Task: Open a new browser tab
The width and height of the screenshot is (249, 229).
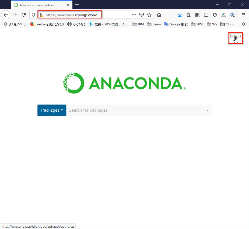Action: pos(77,5)
